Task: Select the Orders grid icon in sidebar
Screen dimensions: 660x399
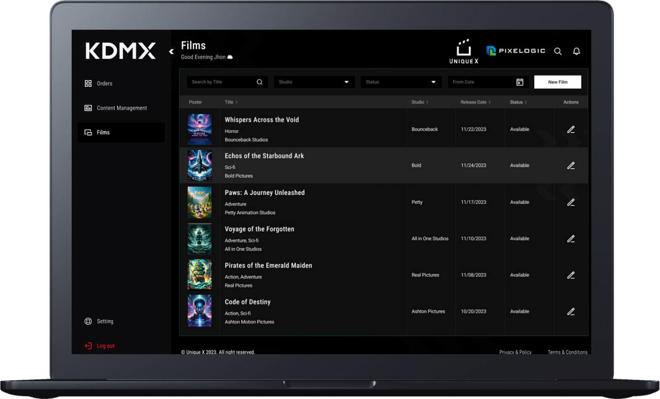Action: (x=88, y=83)
